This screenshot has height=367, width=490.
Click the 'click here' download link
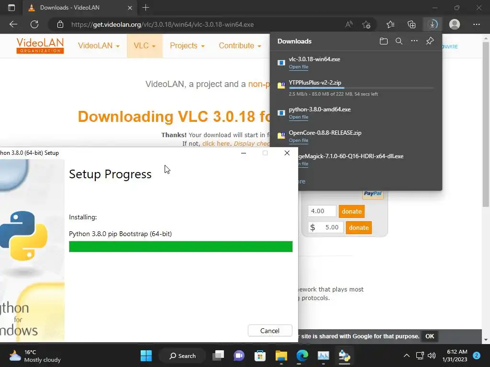216,143
